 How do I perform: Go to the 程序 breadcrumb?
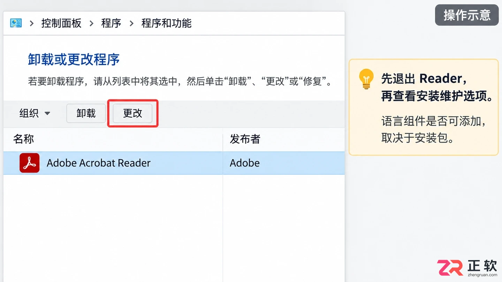tap(111, 23)
